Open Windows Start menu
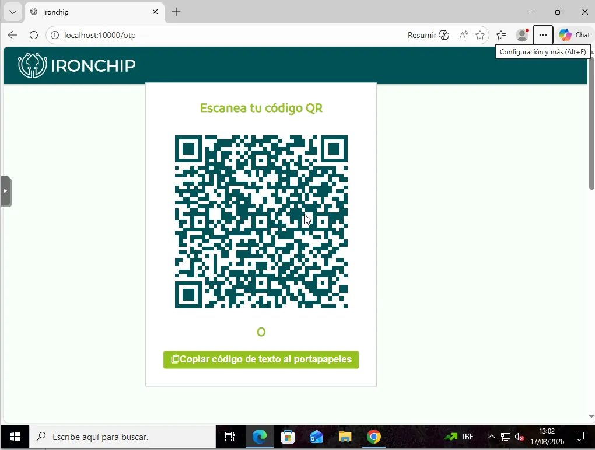 click(15, 437)
